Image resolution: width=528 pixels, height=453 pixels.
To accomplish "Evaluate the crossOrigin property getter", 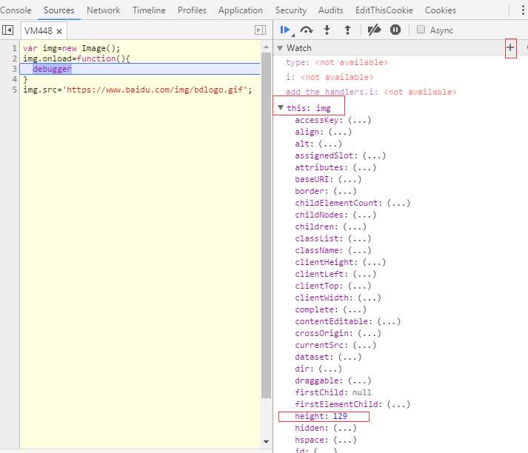I will click(370, 333).
